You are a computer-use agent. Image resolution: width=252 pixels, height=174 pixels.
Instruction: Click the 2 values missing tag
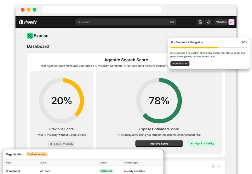tap(37, 154)
